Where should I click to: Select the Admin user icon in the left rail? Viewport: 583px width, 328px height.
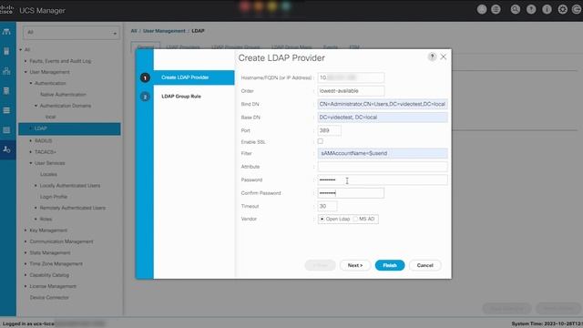6,149
